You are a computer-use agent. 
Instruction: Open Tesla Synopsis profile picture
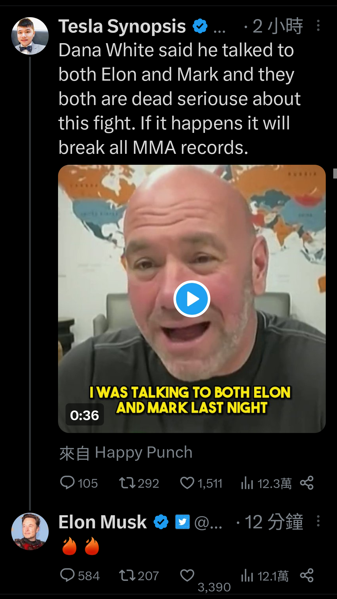coord(30,36)
